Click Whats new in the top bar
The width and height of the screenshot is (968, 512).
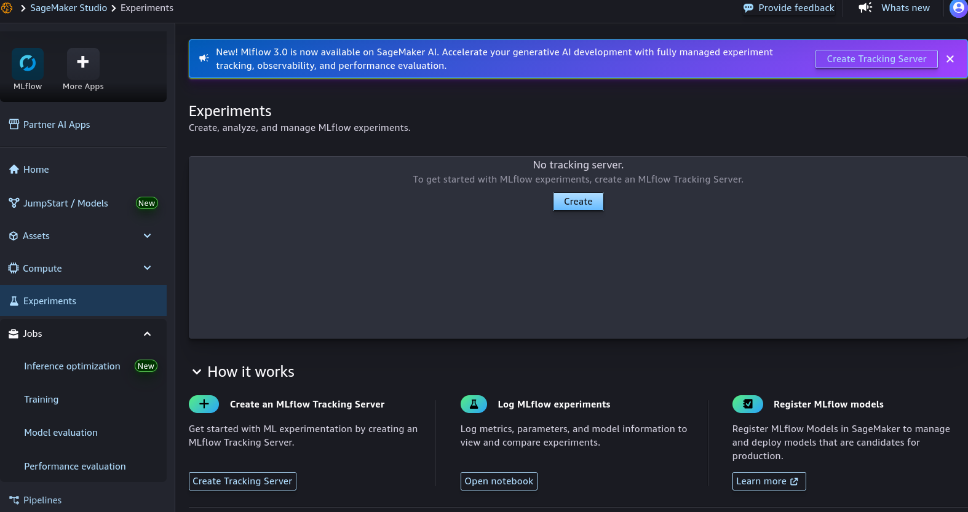point(905,8)
